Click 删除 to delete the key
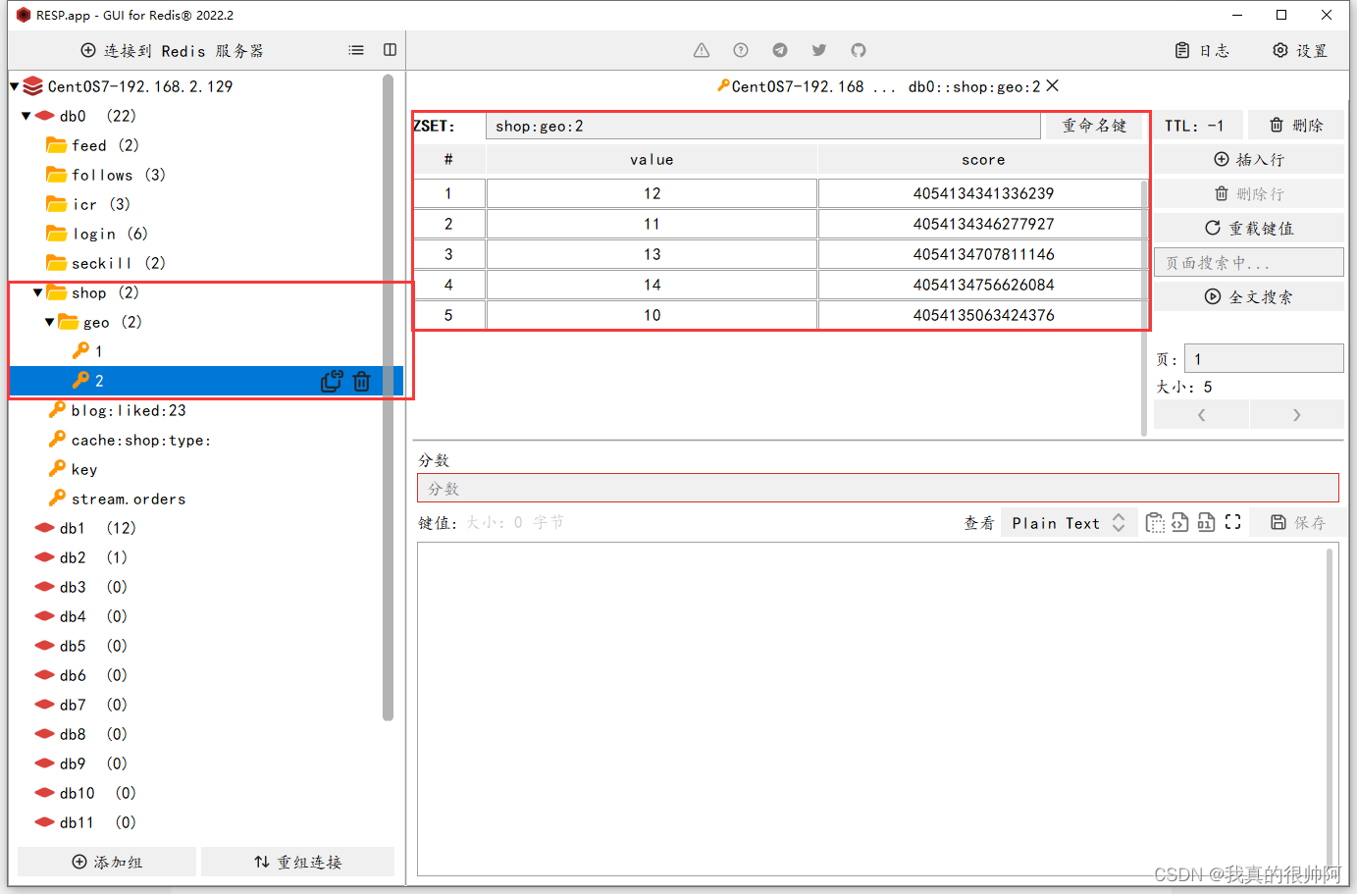 [x=1296, y=126]
